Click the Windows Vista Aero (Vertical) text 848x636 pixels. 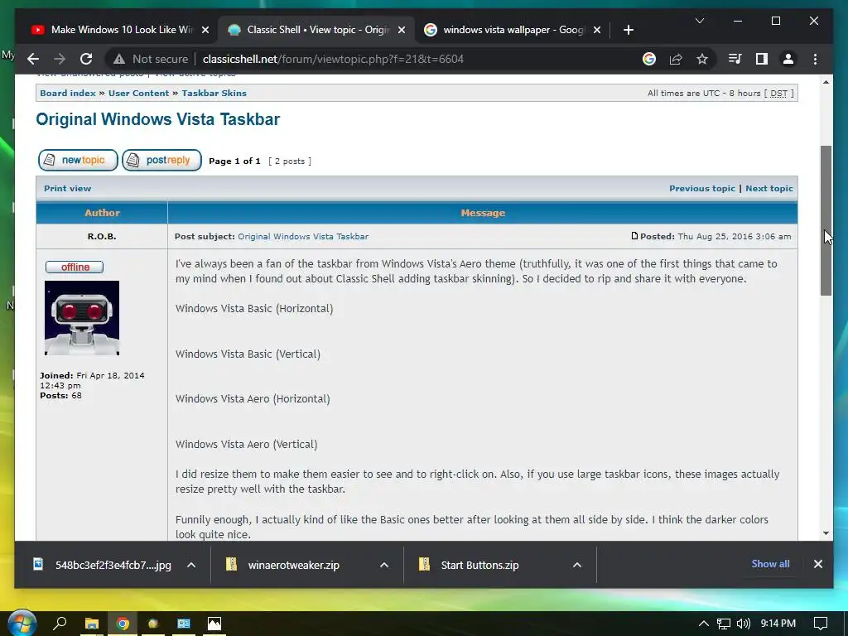click(x=246, y=444)
